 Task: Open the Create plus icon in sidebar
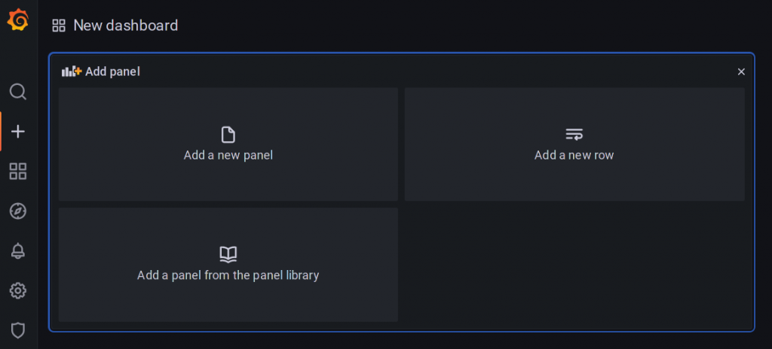click(x=18, y=132)
